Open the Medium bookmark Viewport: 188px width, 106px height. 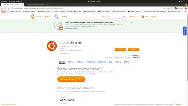pyautogui.click(x=135, y=11)
